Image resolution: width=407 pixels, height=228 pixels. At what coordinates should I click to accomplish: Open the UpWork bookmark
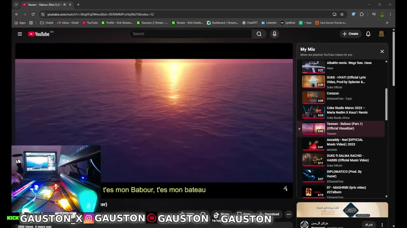click(x=288, y=23)
